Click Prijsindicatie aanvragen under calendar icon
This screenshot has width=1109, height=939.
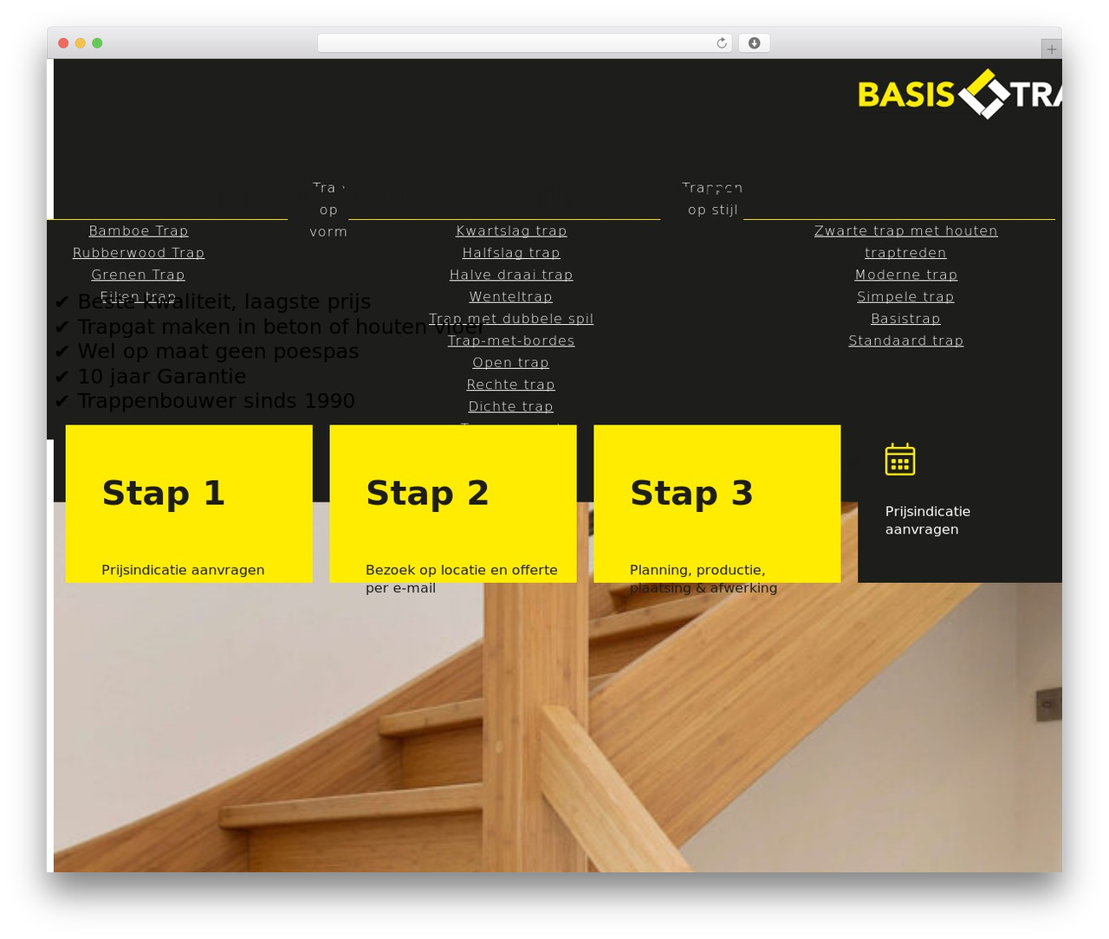point(928,521)
